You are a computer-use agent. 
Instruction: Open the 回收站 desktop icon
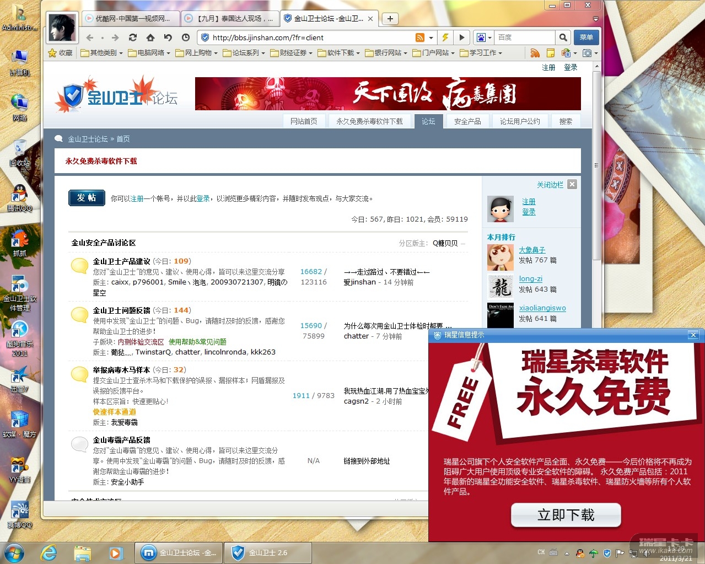tap(20, 153)
